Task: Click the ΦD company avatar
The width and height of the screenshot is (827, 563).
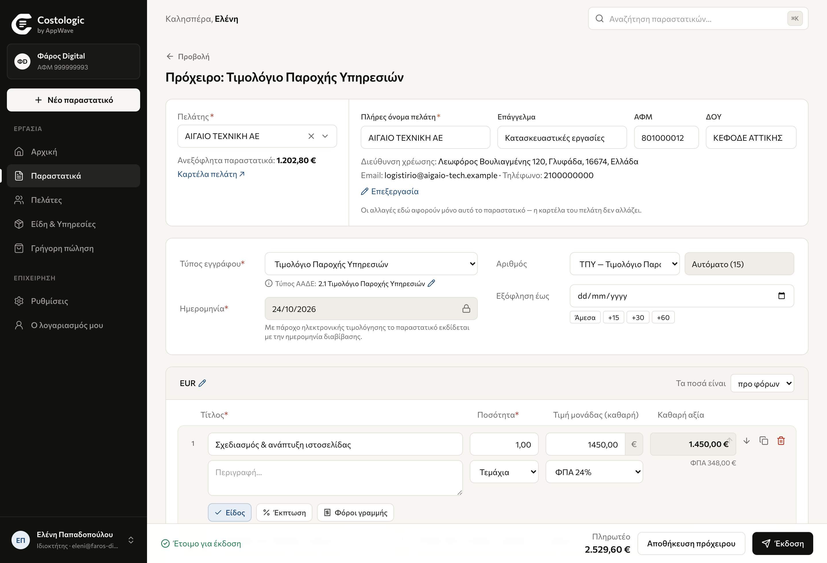Action: click(x=22, y=61)
